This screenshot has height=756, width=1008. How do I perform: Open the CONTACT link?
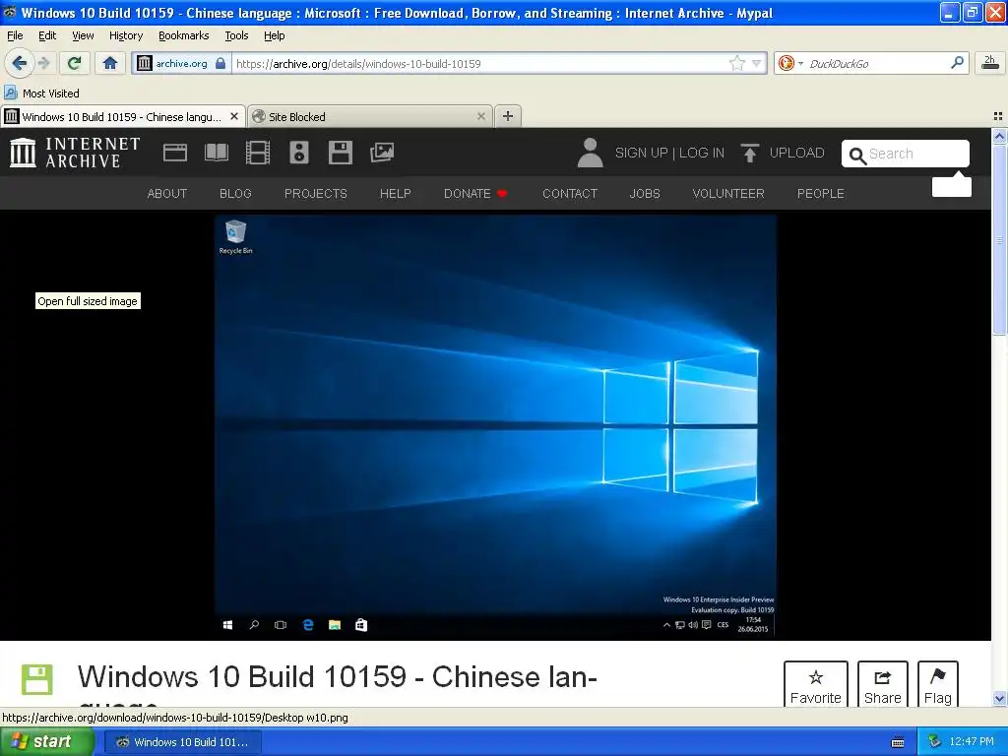[570, 194]
